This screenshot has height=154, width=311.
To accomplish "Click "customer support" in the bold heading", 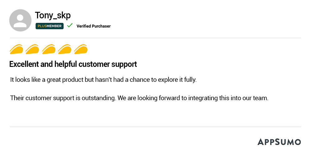I will tap(108, 64).
